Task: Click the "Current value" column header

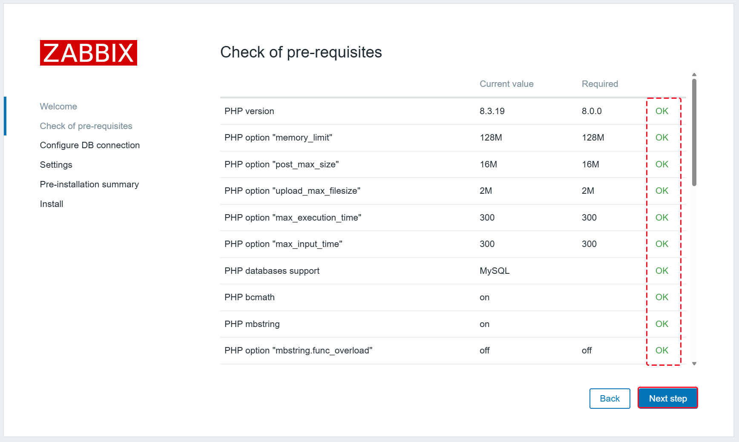Action: coord(506,84)
